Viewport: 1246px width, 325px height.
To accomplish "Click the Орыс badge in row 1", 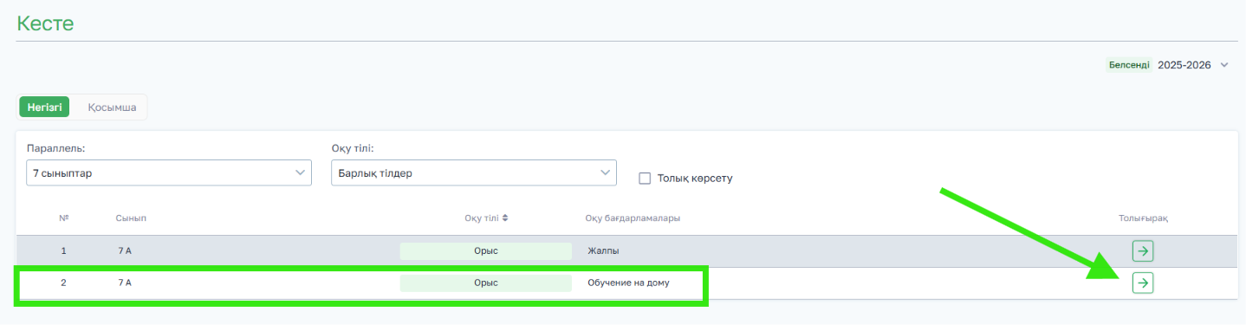I will 485,251.
